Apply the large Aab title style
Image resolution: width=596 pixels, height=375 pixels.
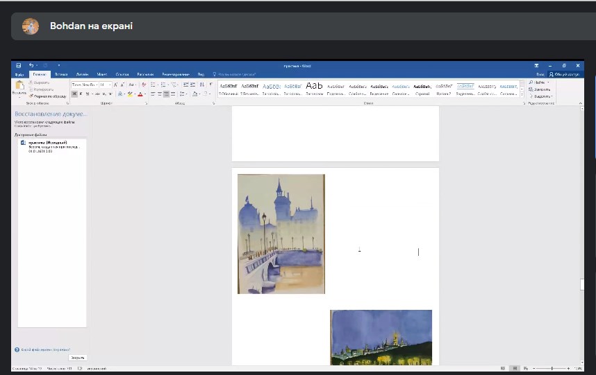314,89
